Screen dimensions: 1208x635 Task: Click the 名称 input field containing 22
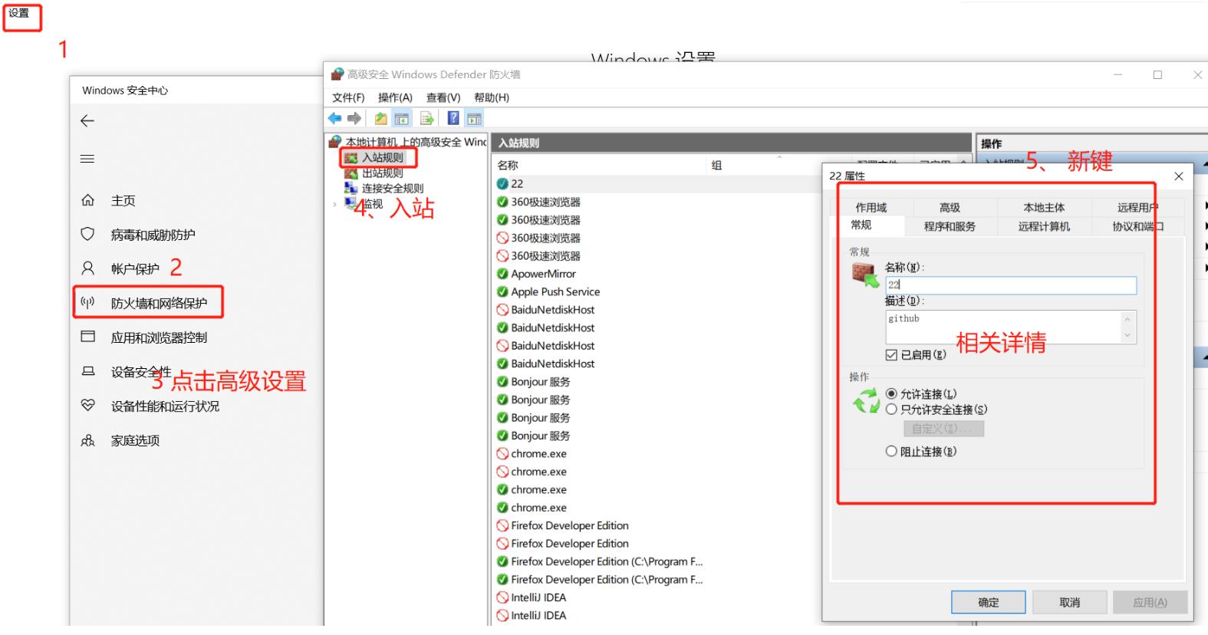[1011, 285]
